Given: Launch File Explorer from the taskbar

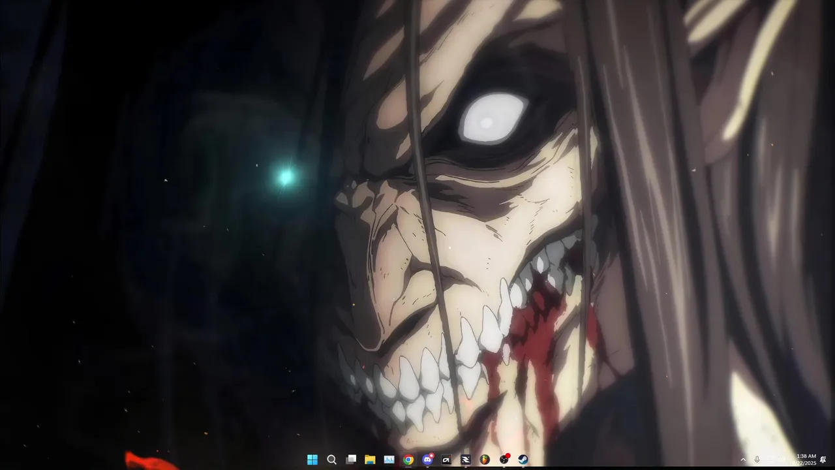Looking at the screenshot, I should (370, 460).
